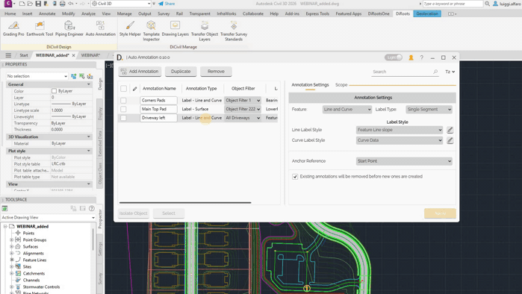Switch to the Scope tab

(x=341, y=85)
